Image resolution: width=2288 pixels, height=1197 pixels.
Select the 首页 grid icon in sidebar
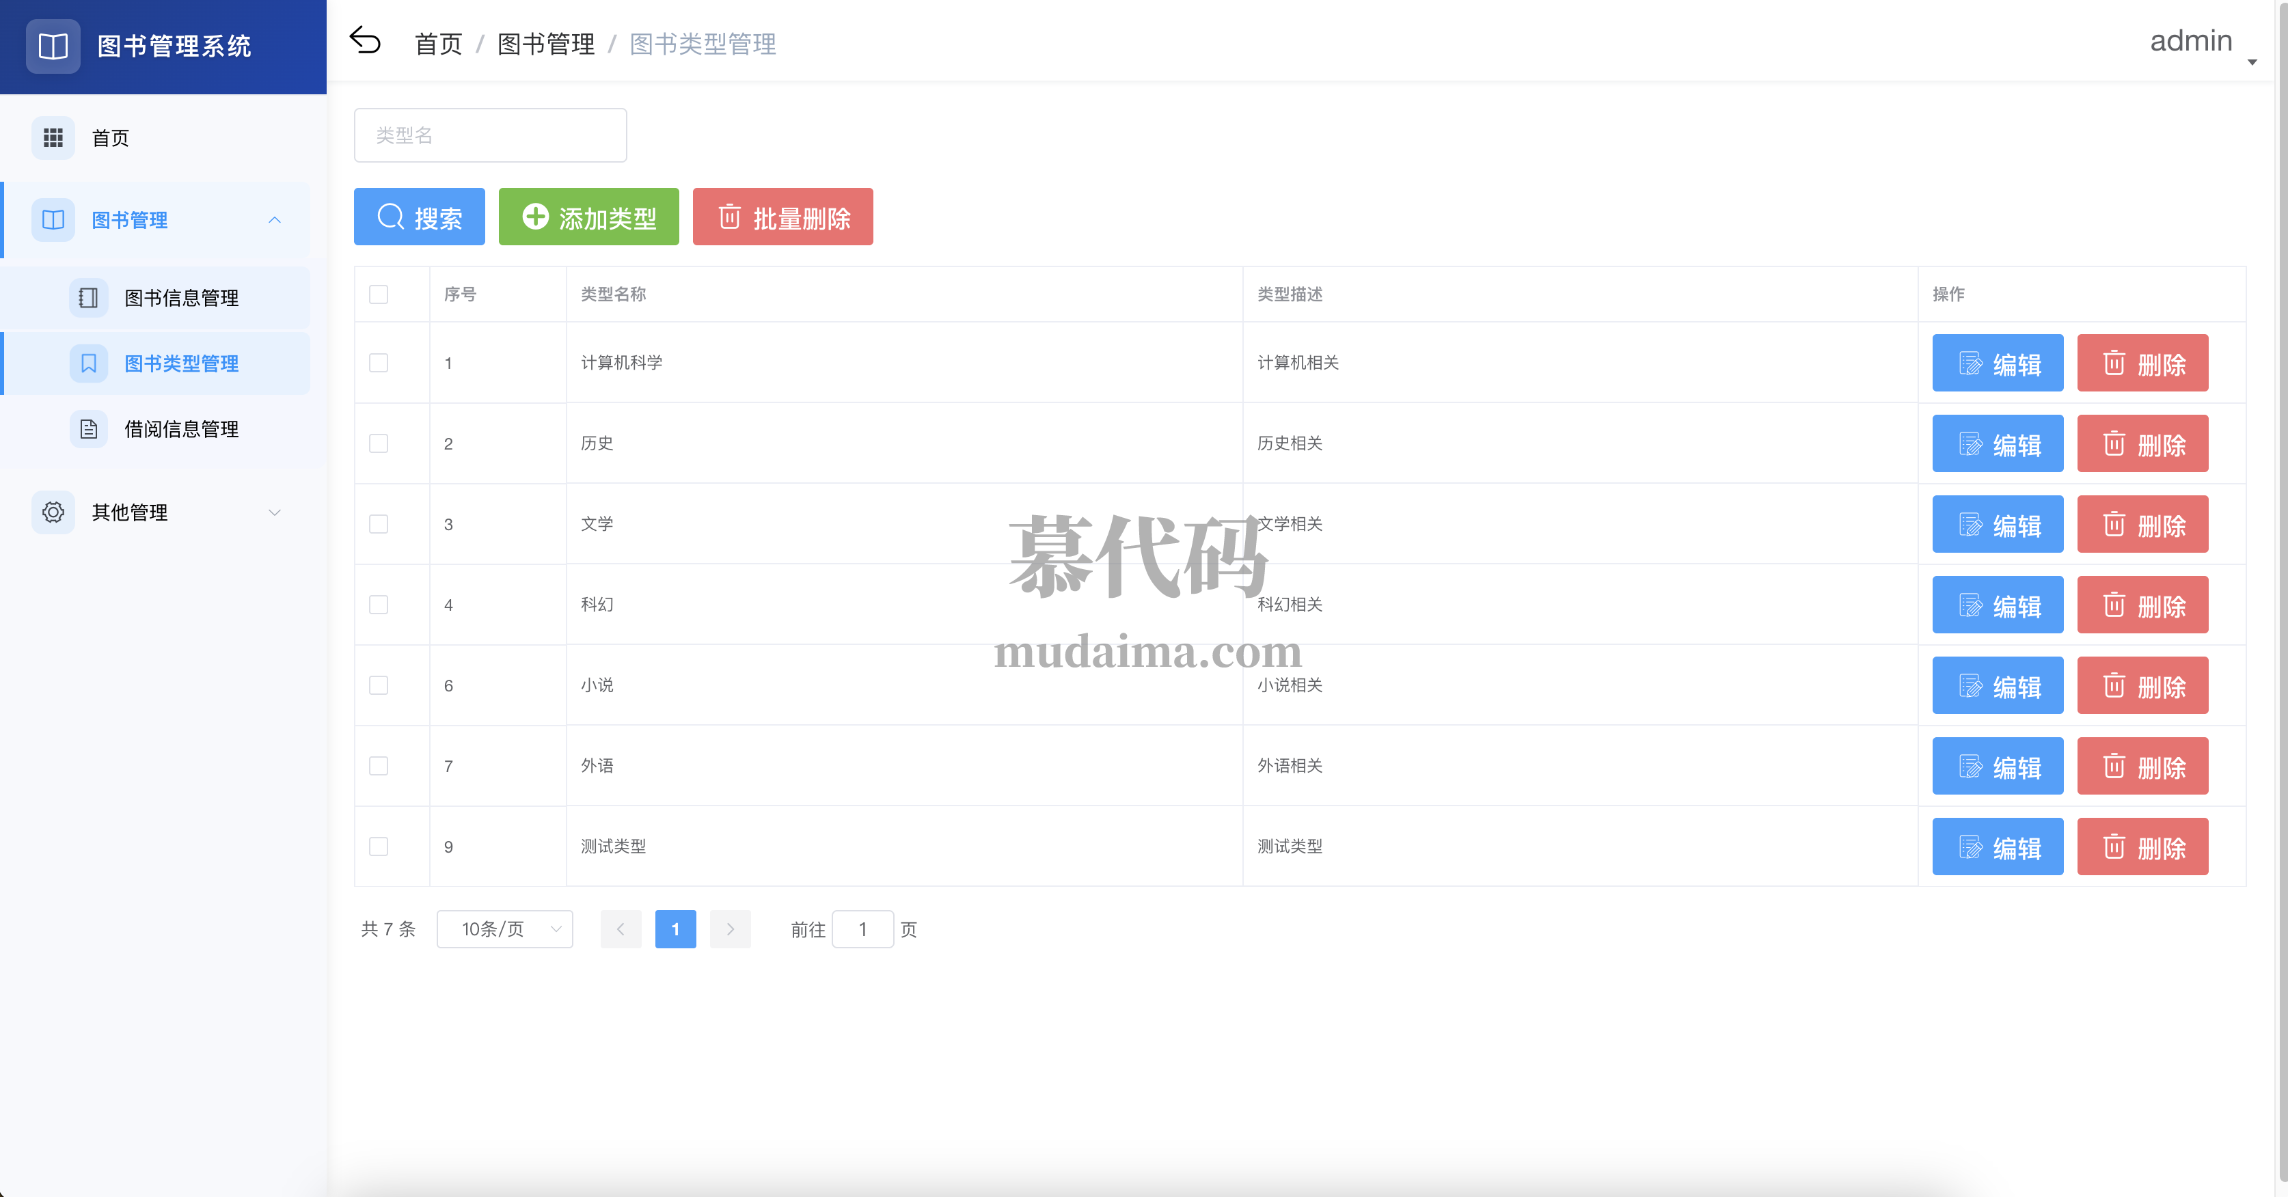pos(53,137)
